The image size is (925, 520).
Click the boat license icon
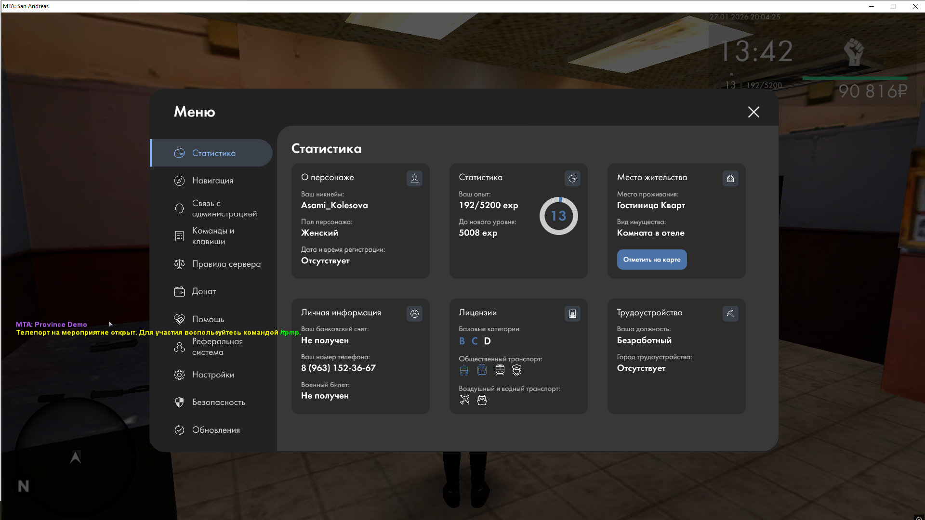pyautogui.click(x=482, y=400)
